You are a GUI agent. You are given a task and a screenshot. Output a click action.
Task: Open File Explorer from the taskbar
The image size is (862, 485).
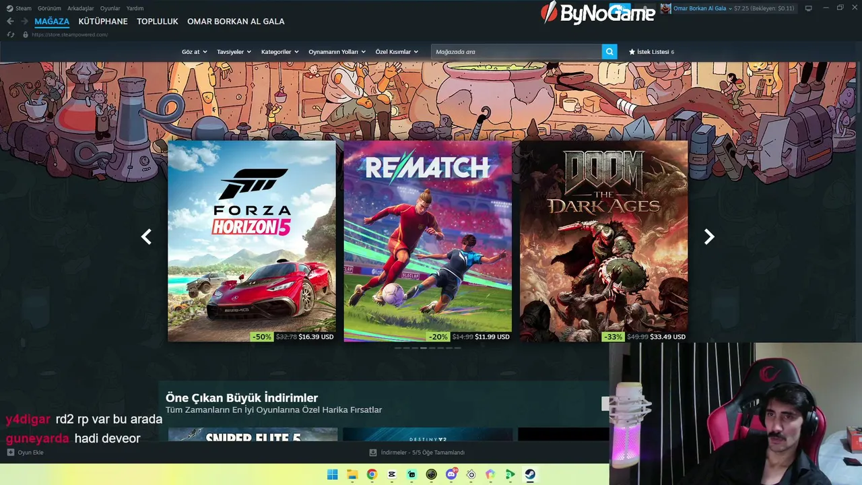pos(352,474)
